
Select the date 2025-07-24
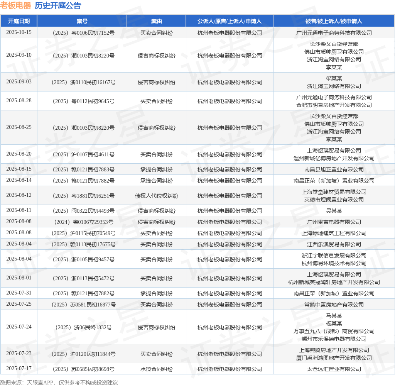(19, 327)
